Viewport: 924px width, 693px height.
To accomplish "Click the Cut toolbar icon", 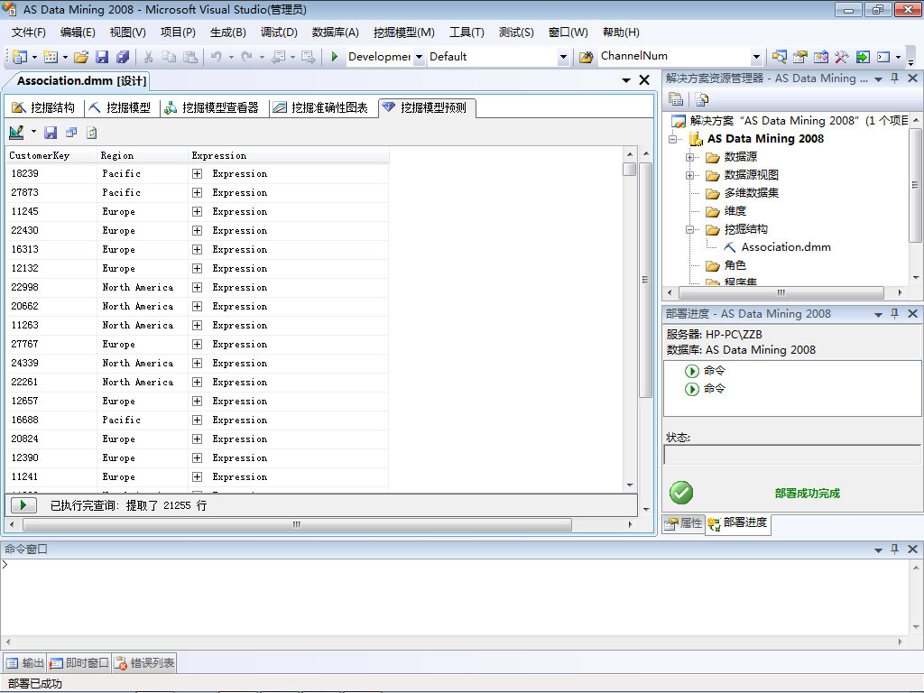I will [x=149, y=57].
